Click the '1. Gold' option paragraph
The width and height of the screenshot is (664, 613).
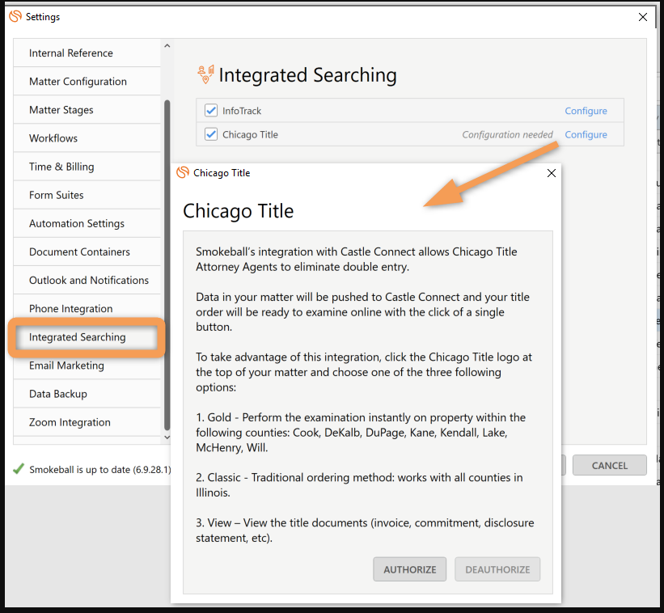[x=361, y=432]
